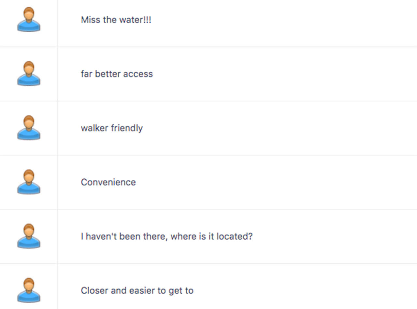Click the profile icon beside 'Convenience'
The height and width of the screenshot is (309, 417).
click(x=29, y=182)
